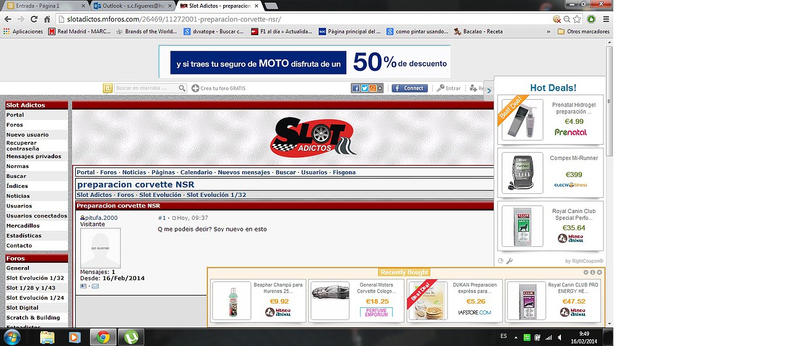The image size is (789, 346).
Task: Share on Facebook via small f icon
Action: [356, 88]
